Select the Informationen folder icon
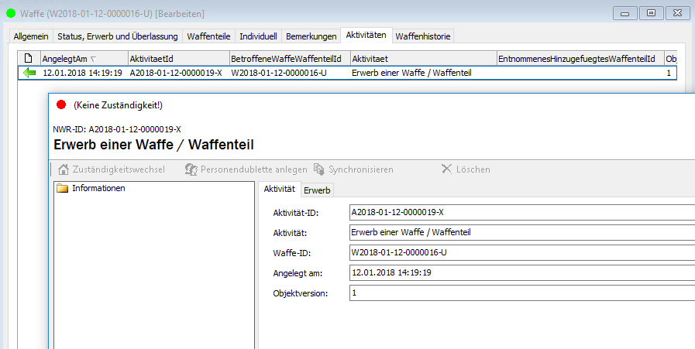 click(63, 189)
